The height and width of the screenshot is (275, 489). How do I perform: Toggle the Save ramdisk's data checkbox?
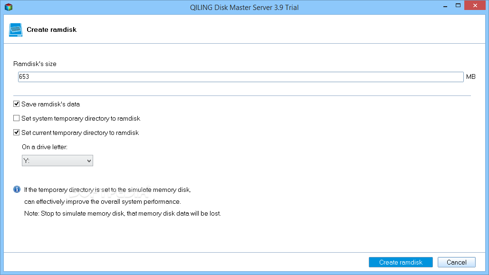coord(17,104)
